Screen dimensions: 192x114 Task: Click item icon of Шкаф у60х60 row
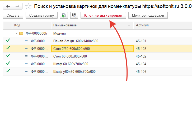click(x=26, y=71)
